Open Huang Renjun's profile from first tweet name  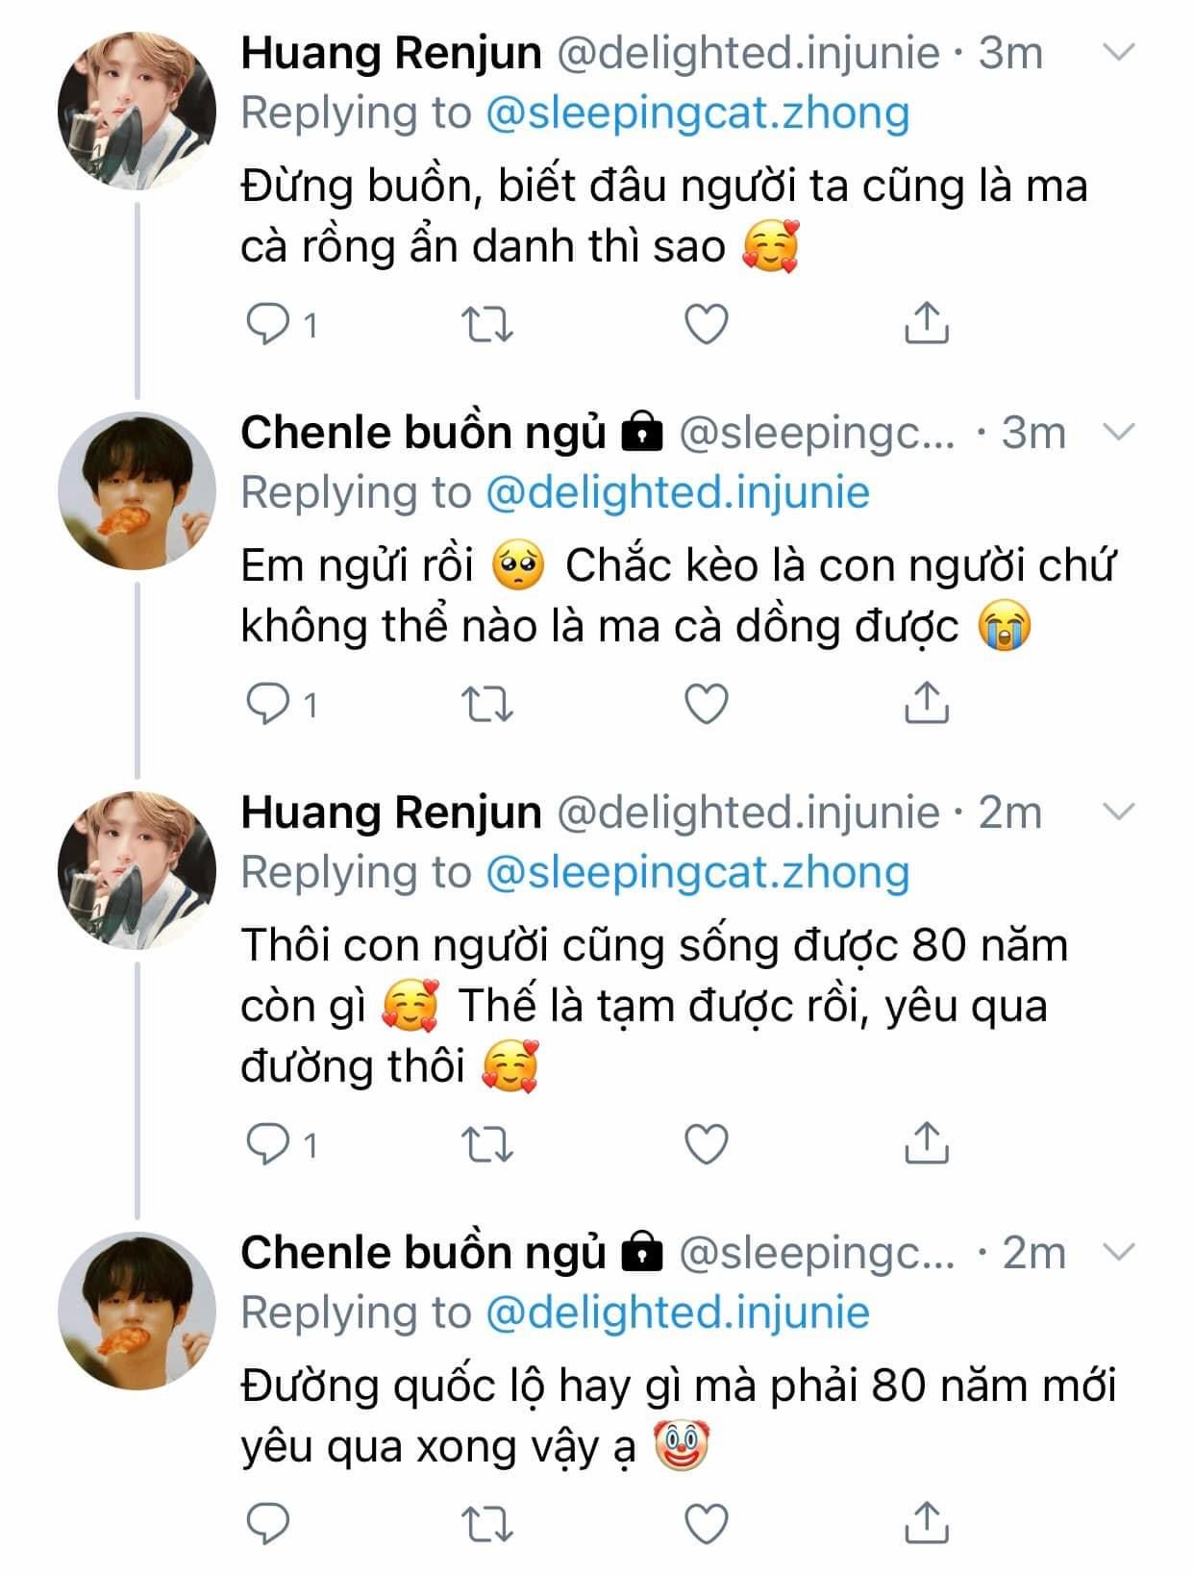coord(390,52)
